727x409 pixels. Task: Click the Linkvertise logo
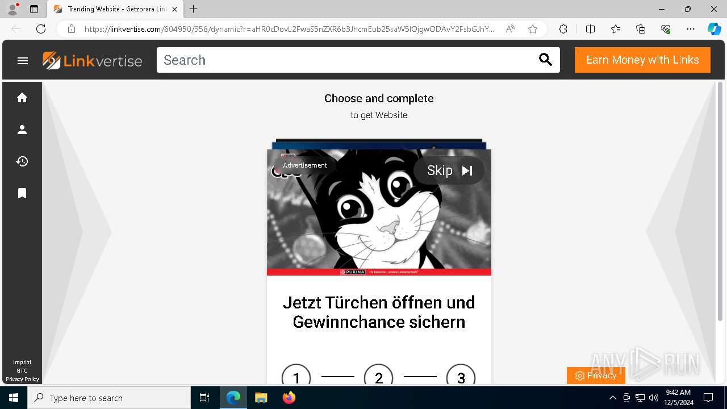92,60
